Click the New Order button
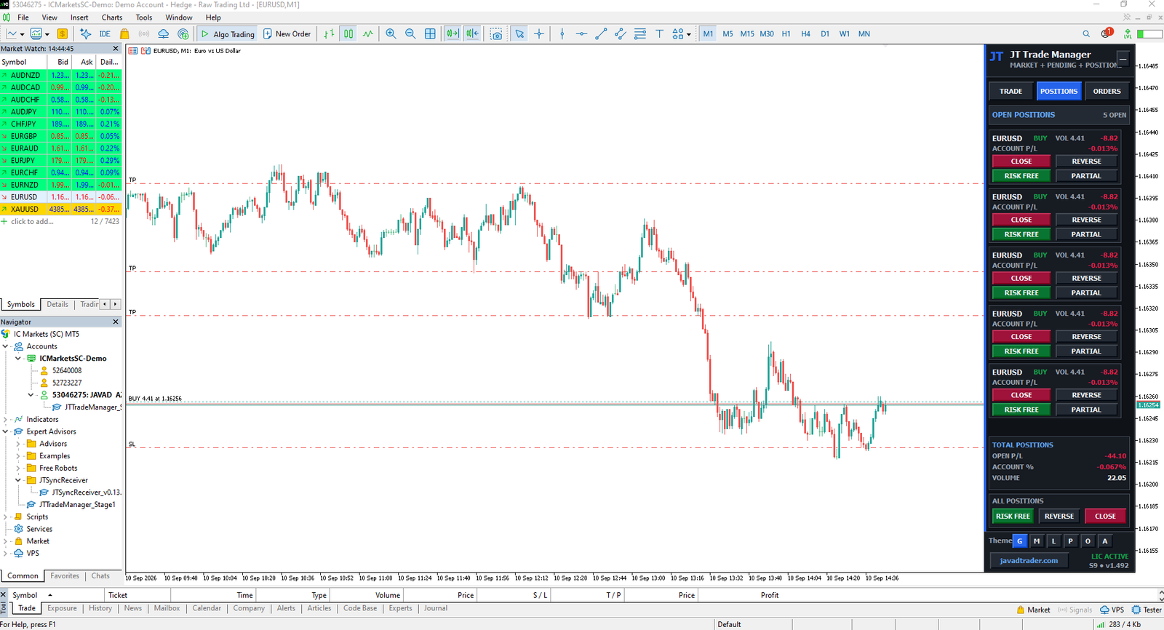The height and width of the screenshot is (630, 1164). 287,33
